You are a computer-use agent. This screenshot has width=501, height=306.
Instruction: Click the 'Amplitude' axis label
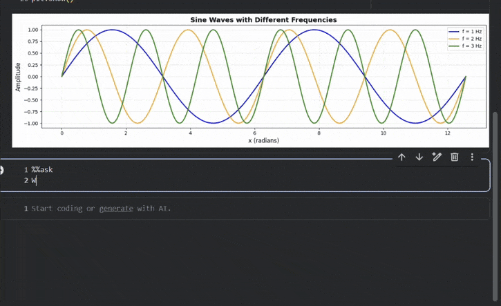[18, 77]
